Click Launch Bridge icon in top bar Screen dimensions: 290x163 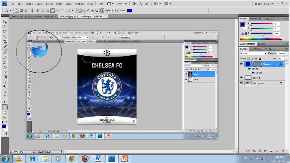[x=101, y=3]
